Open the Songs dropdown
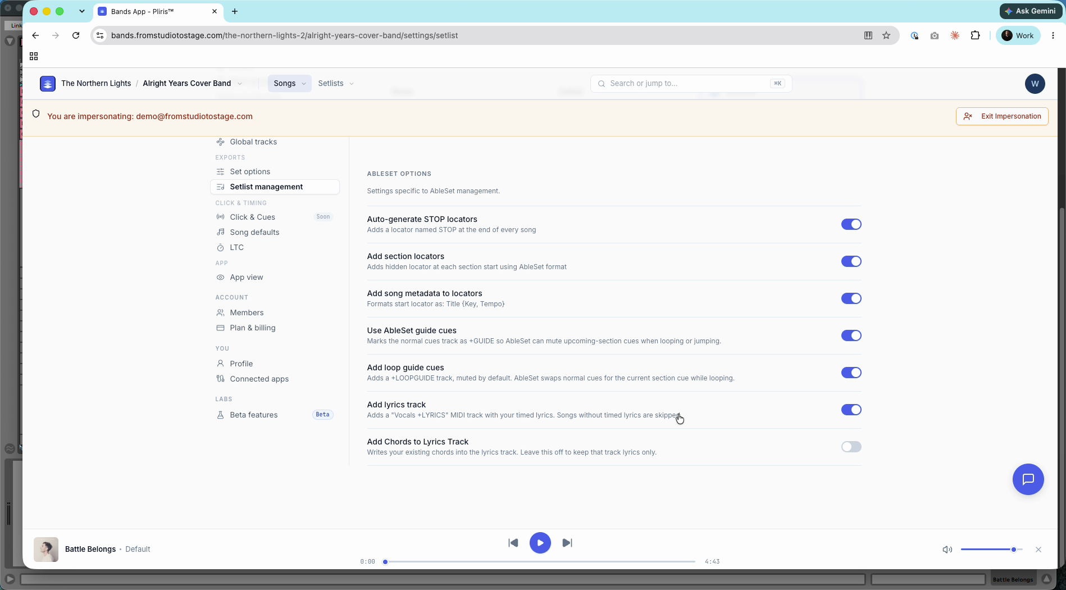1066x590 pixels. point(289,83)
